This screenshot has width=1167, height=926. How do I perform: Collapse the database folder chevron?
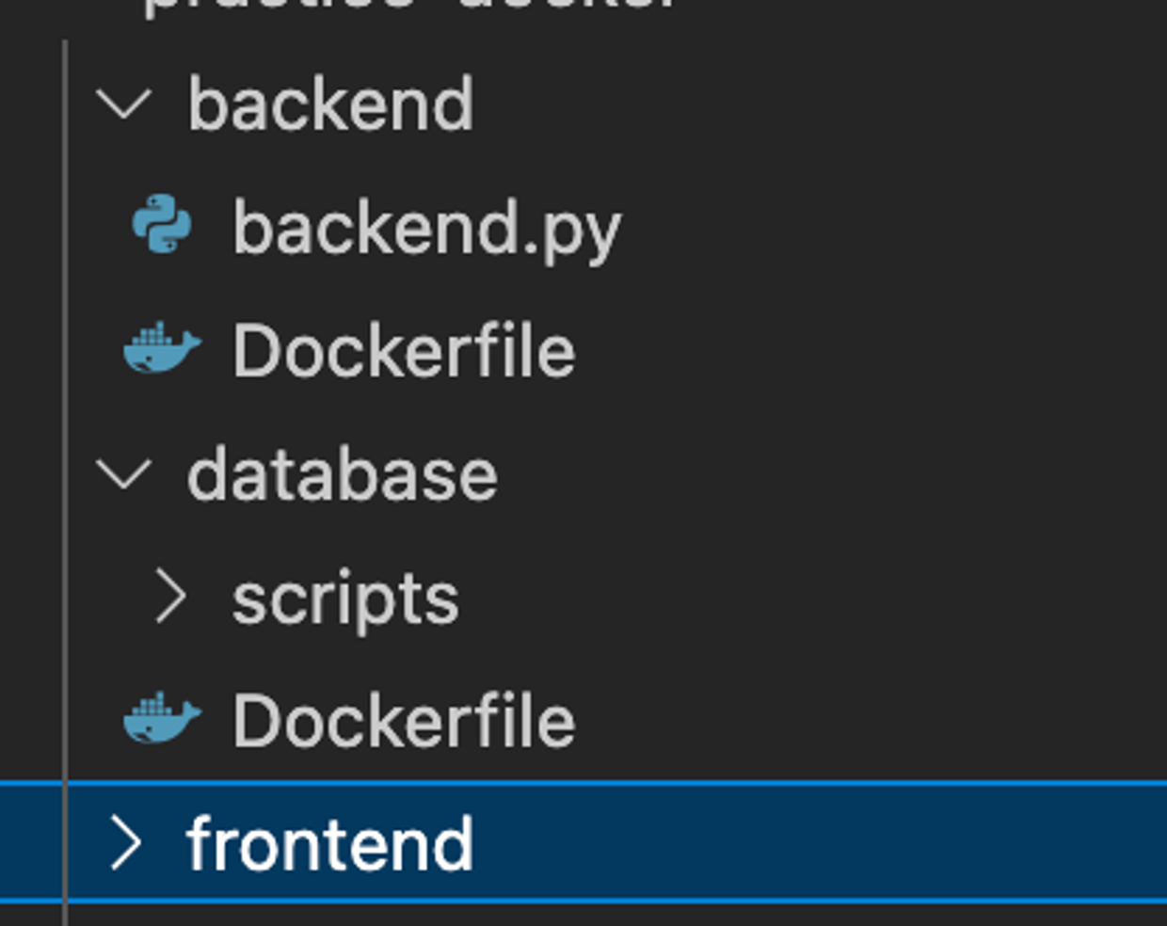[124, 473]
